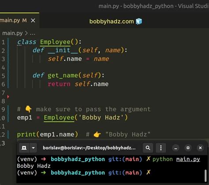The image size is (209, 185).
Task: Click the Employee class name on line 1
Action: click(55, 42)
